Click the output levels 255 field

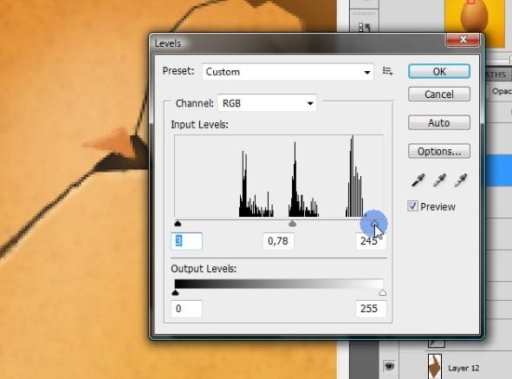coord(371,309)
